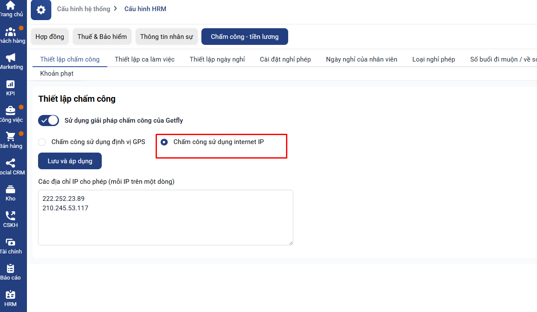537x312 pixels.
Task: Toggle off Getfly attendance solution switch
Action: click(x=48, y=121)
